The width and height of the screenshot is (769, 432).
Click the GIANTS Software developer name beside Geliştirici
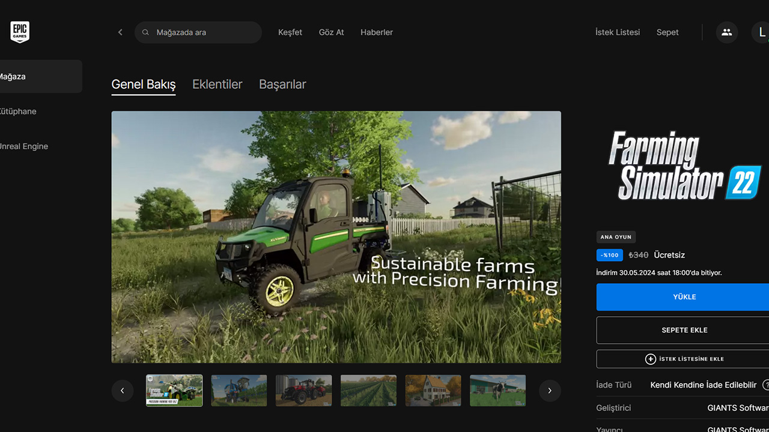[738, 407]
